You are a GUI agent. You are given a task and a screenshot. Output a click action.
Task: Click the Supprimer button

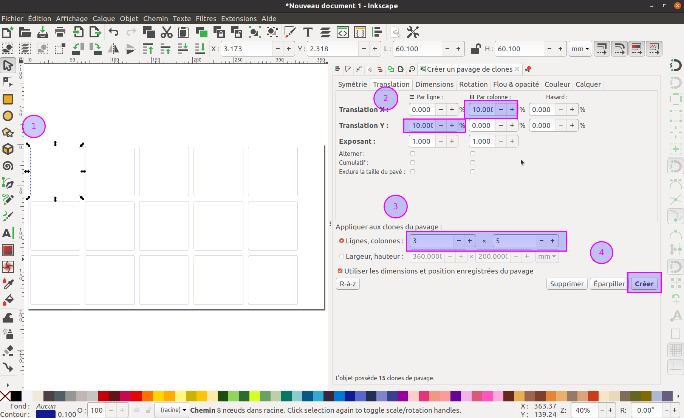point(566,284)
